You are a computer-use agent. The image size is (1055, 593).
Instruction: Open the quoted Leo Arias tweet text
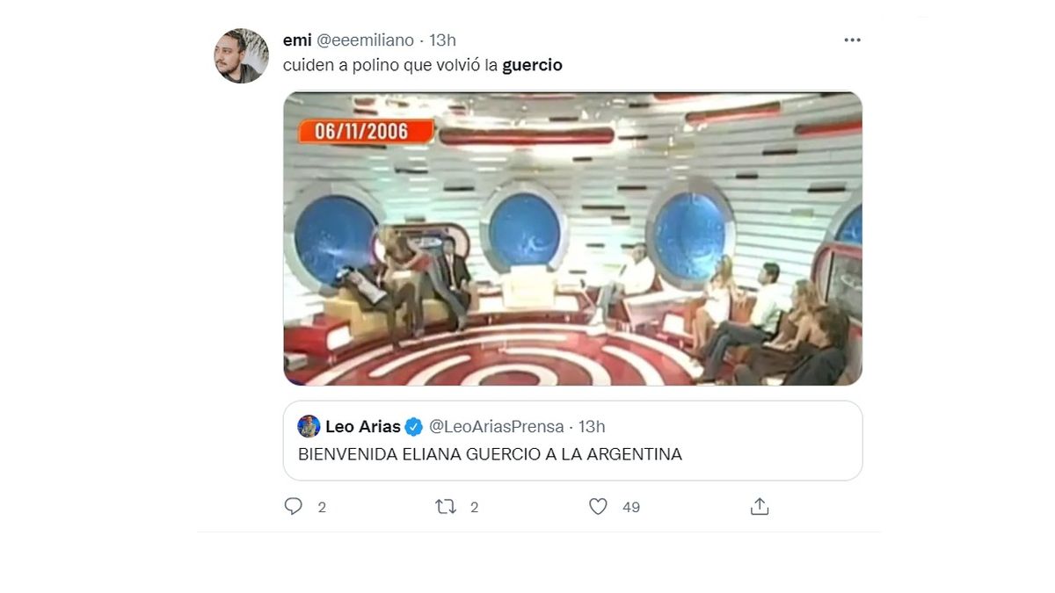pyautogui.click(x=490, y=454)
